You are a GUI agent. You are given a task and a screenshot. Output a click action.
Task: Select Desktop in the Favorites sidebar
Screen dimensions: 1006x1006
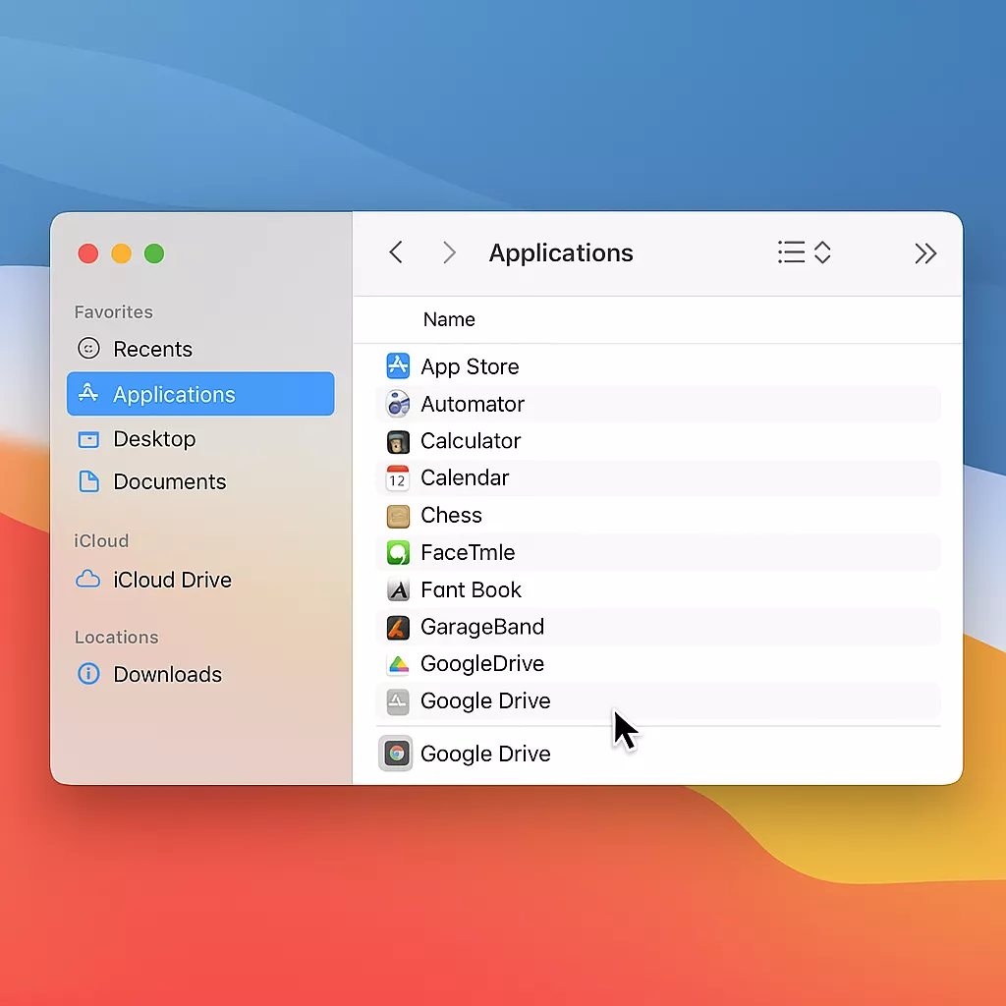pos(154,439)
